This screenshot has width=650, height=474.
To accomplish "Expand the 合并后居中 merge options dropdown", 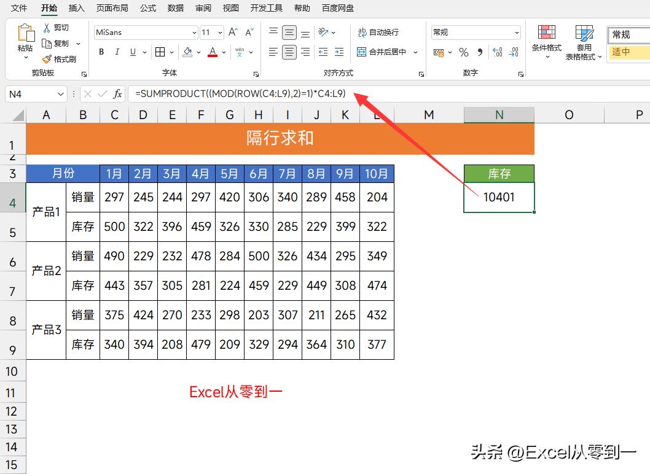I will 416,53.
